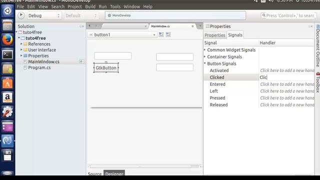Expand the References folder
The height and width of the screenshot is (180, 320).
point(21,43)
